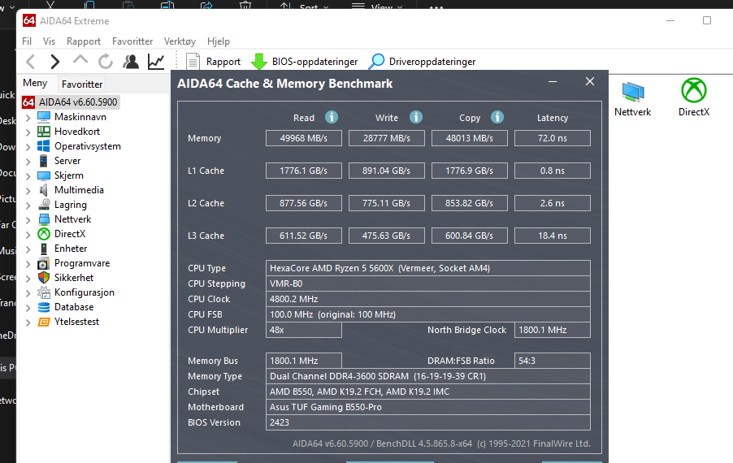Open the Vis menu

pyautogui.click(x=49, y=41)
